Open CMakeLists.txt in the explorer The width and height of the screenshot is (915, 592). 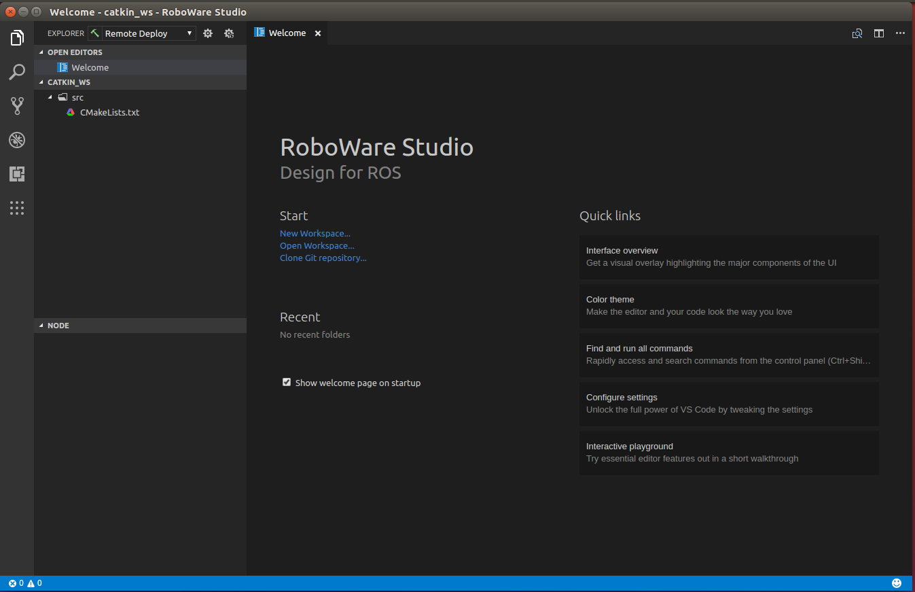tap(109, 112)
